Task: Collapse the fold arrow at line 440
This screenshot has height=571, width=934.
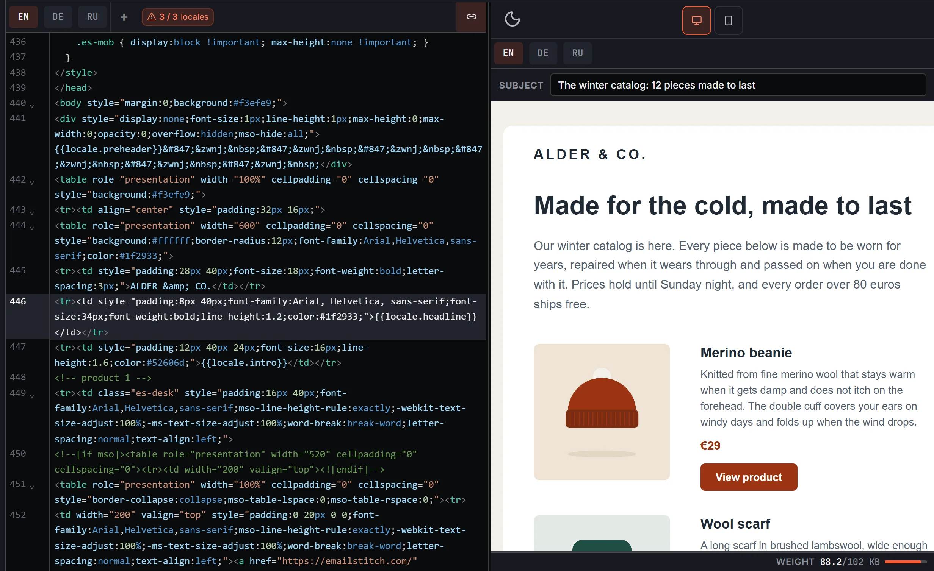Action: click(x=32, y=106)
